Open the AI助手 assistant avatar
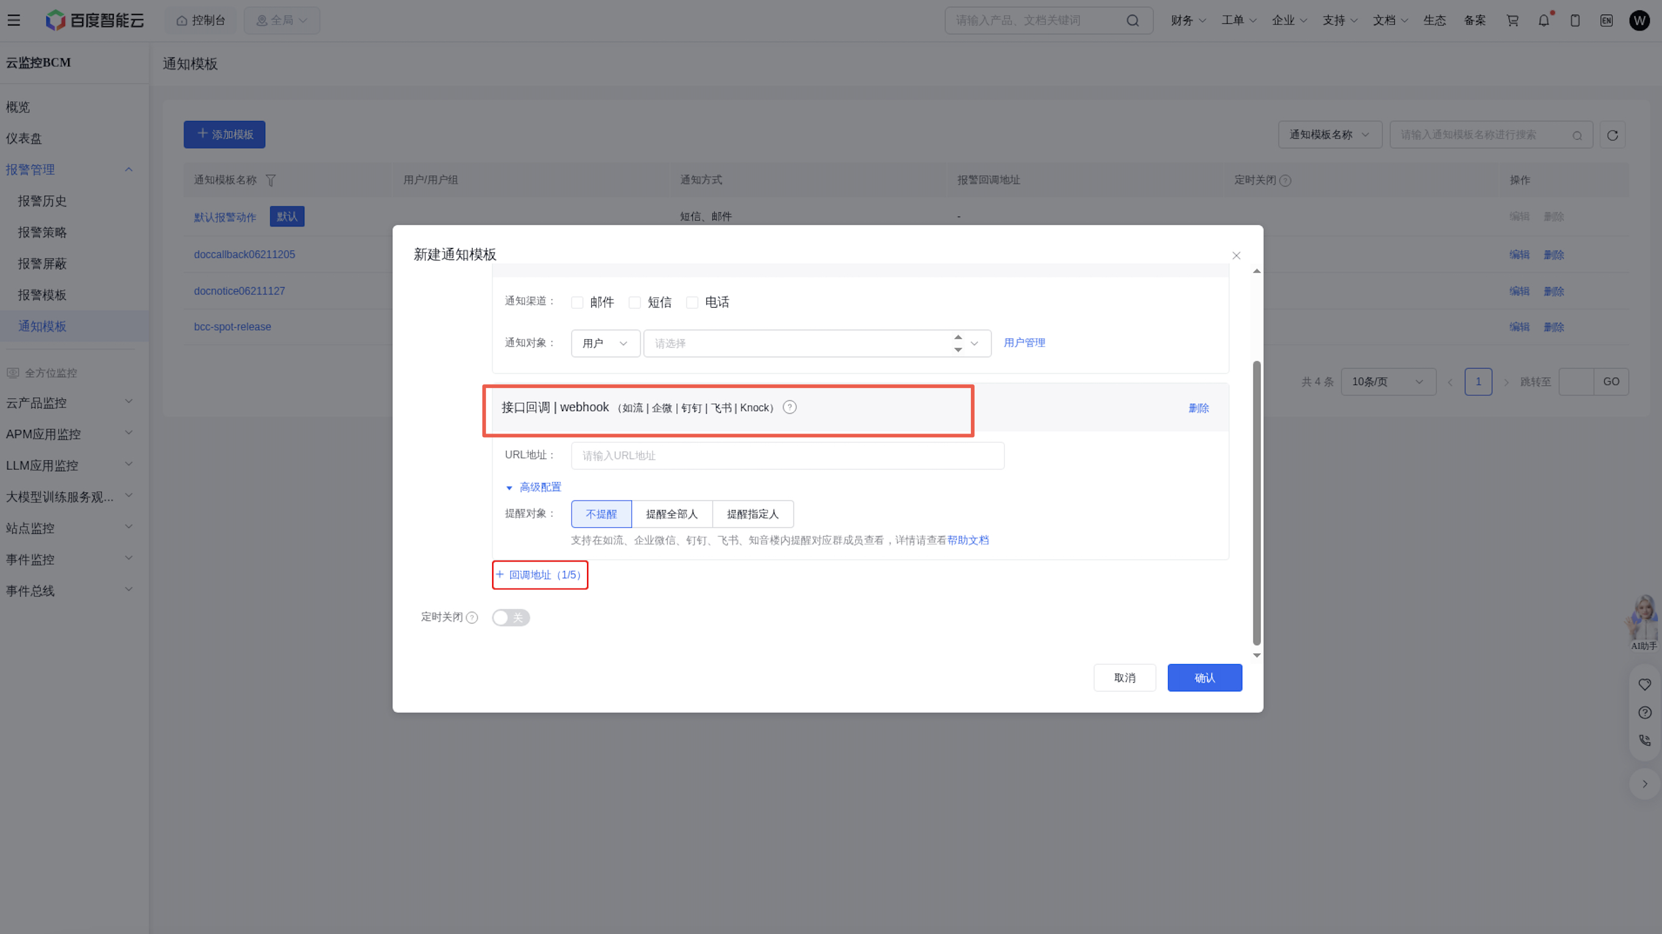This screenshot has height=934, width=1662. click(x=1643, y=621)
